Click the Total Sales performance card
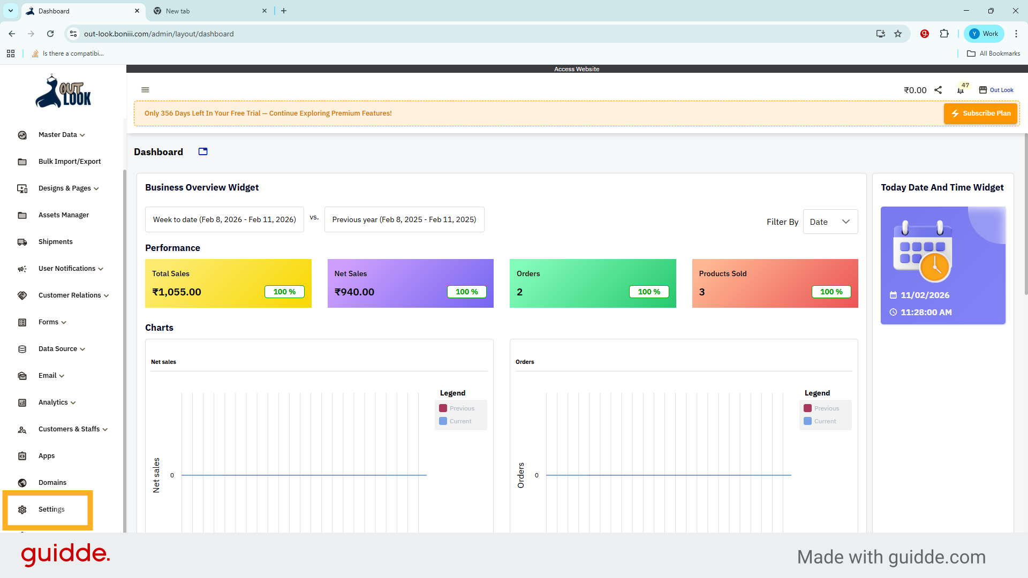1028x578 pixels. pos(228,284)
